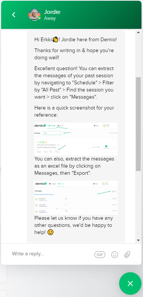Click the "Hi Erkki" greeting line

75,40
